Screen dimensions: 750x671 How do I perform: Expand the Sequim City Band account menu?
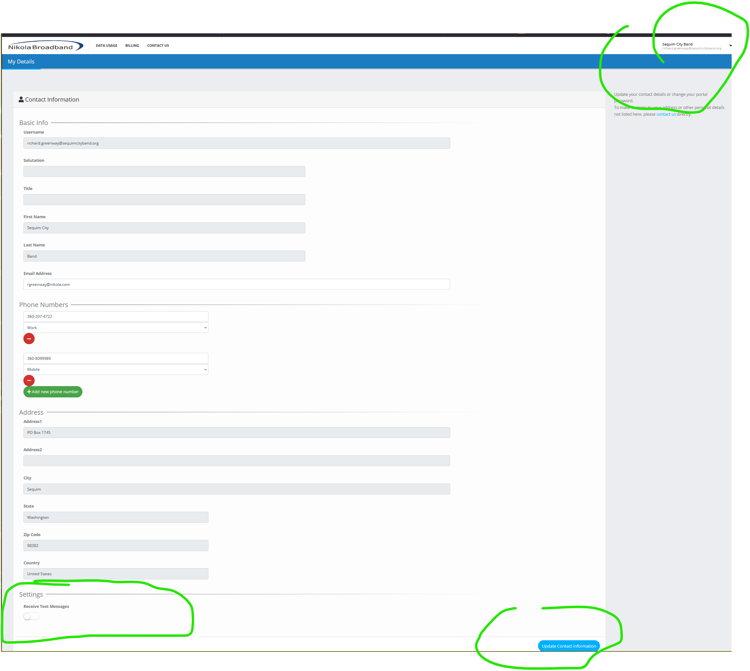(x=695, y=46)
